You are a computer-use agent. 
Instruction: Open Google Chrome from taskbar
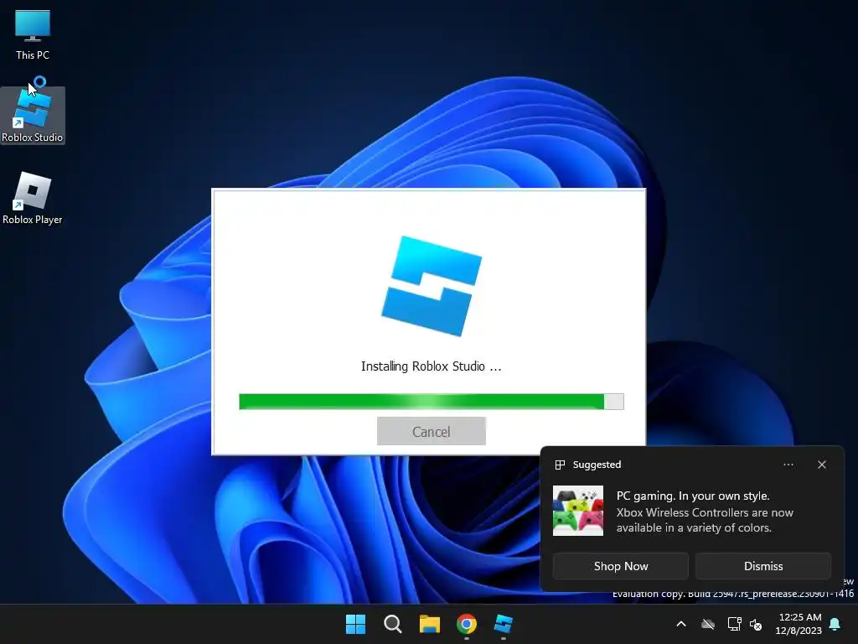[467, 624]
